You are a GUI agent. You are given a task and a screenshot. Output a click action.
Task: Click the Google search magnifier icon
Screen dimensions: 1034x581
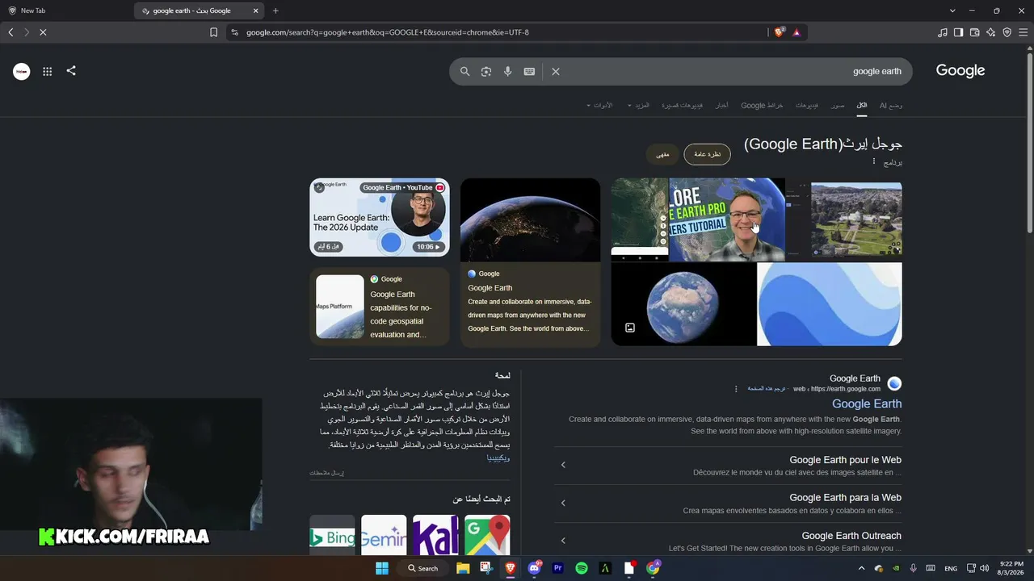(464, 71)
